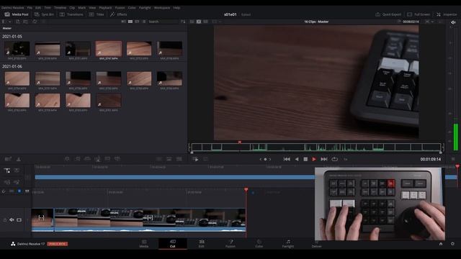Select list view in media pool
This screenshot has width=461, height=259.
144,22
